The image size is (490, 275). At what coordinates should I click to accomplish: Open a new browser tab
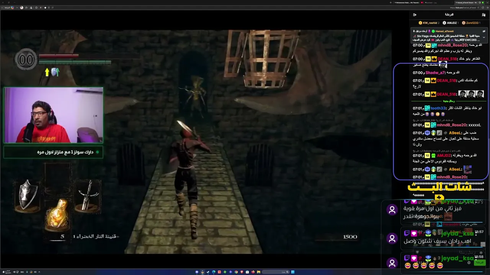point(390,3)
